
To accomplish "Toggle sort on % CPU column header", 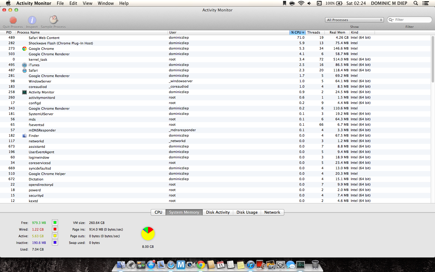I will pos(298,32).
